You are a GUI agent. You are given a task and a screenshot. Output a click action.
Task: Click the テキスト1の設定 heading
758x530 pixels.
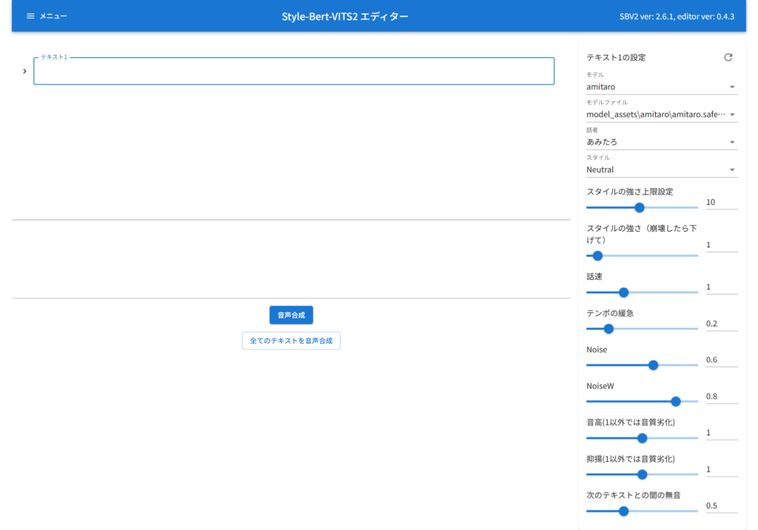coord(616,58)
